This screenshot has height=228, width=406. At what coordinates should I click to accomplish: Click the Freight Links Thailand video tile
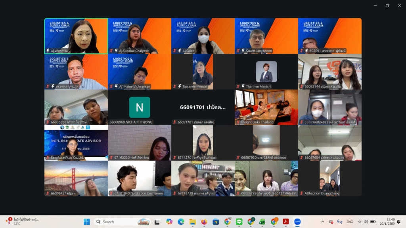point(266,107)
